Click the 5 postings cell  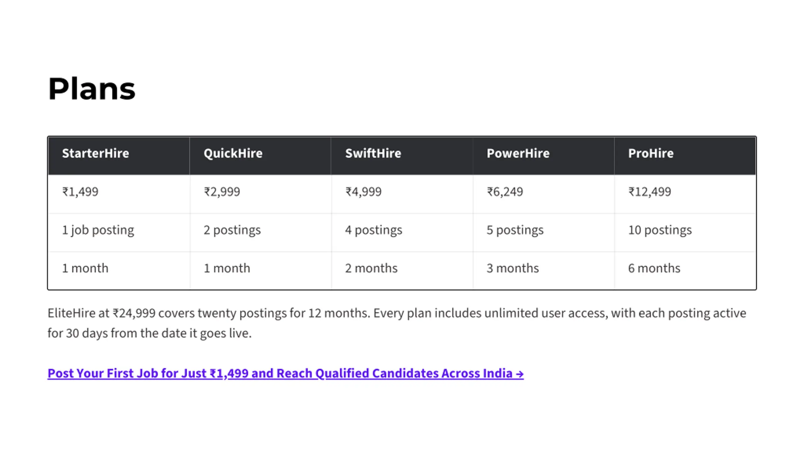pos(544,232)
